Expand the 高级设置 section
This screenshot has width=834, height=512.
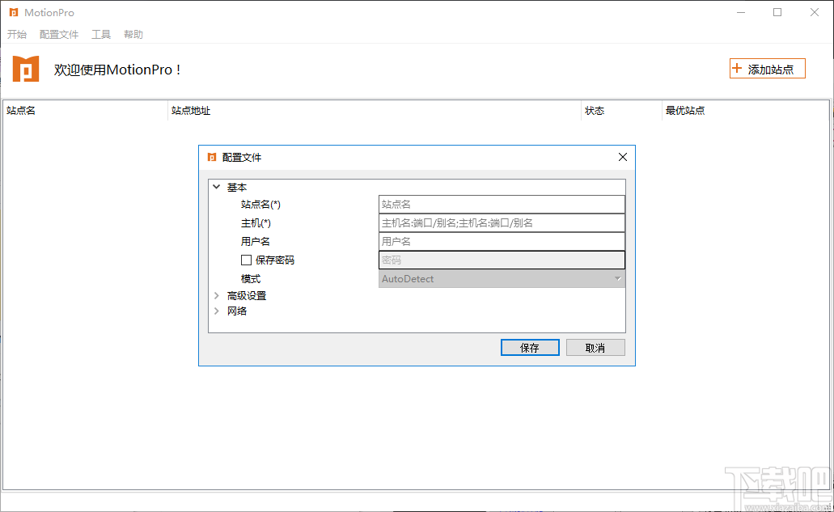point(216,295)
